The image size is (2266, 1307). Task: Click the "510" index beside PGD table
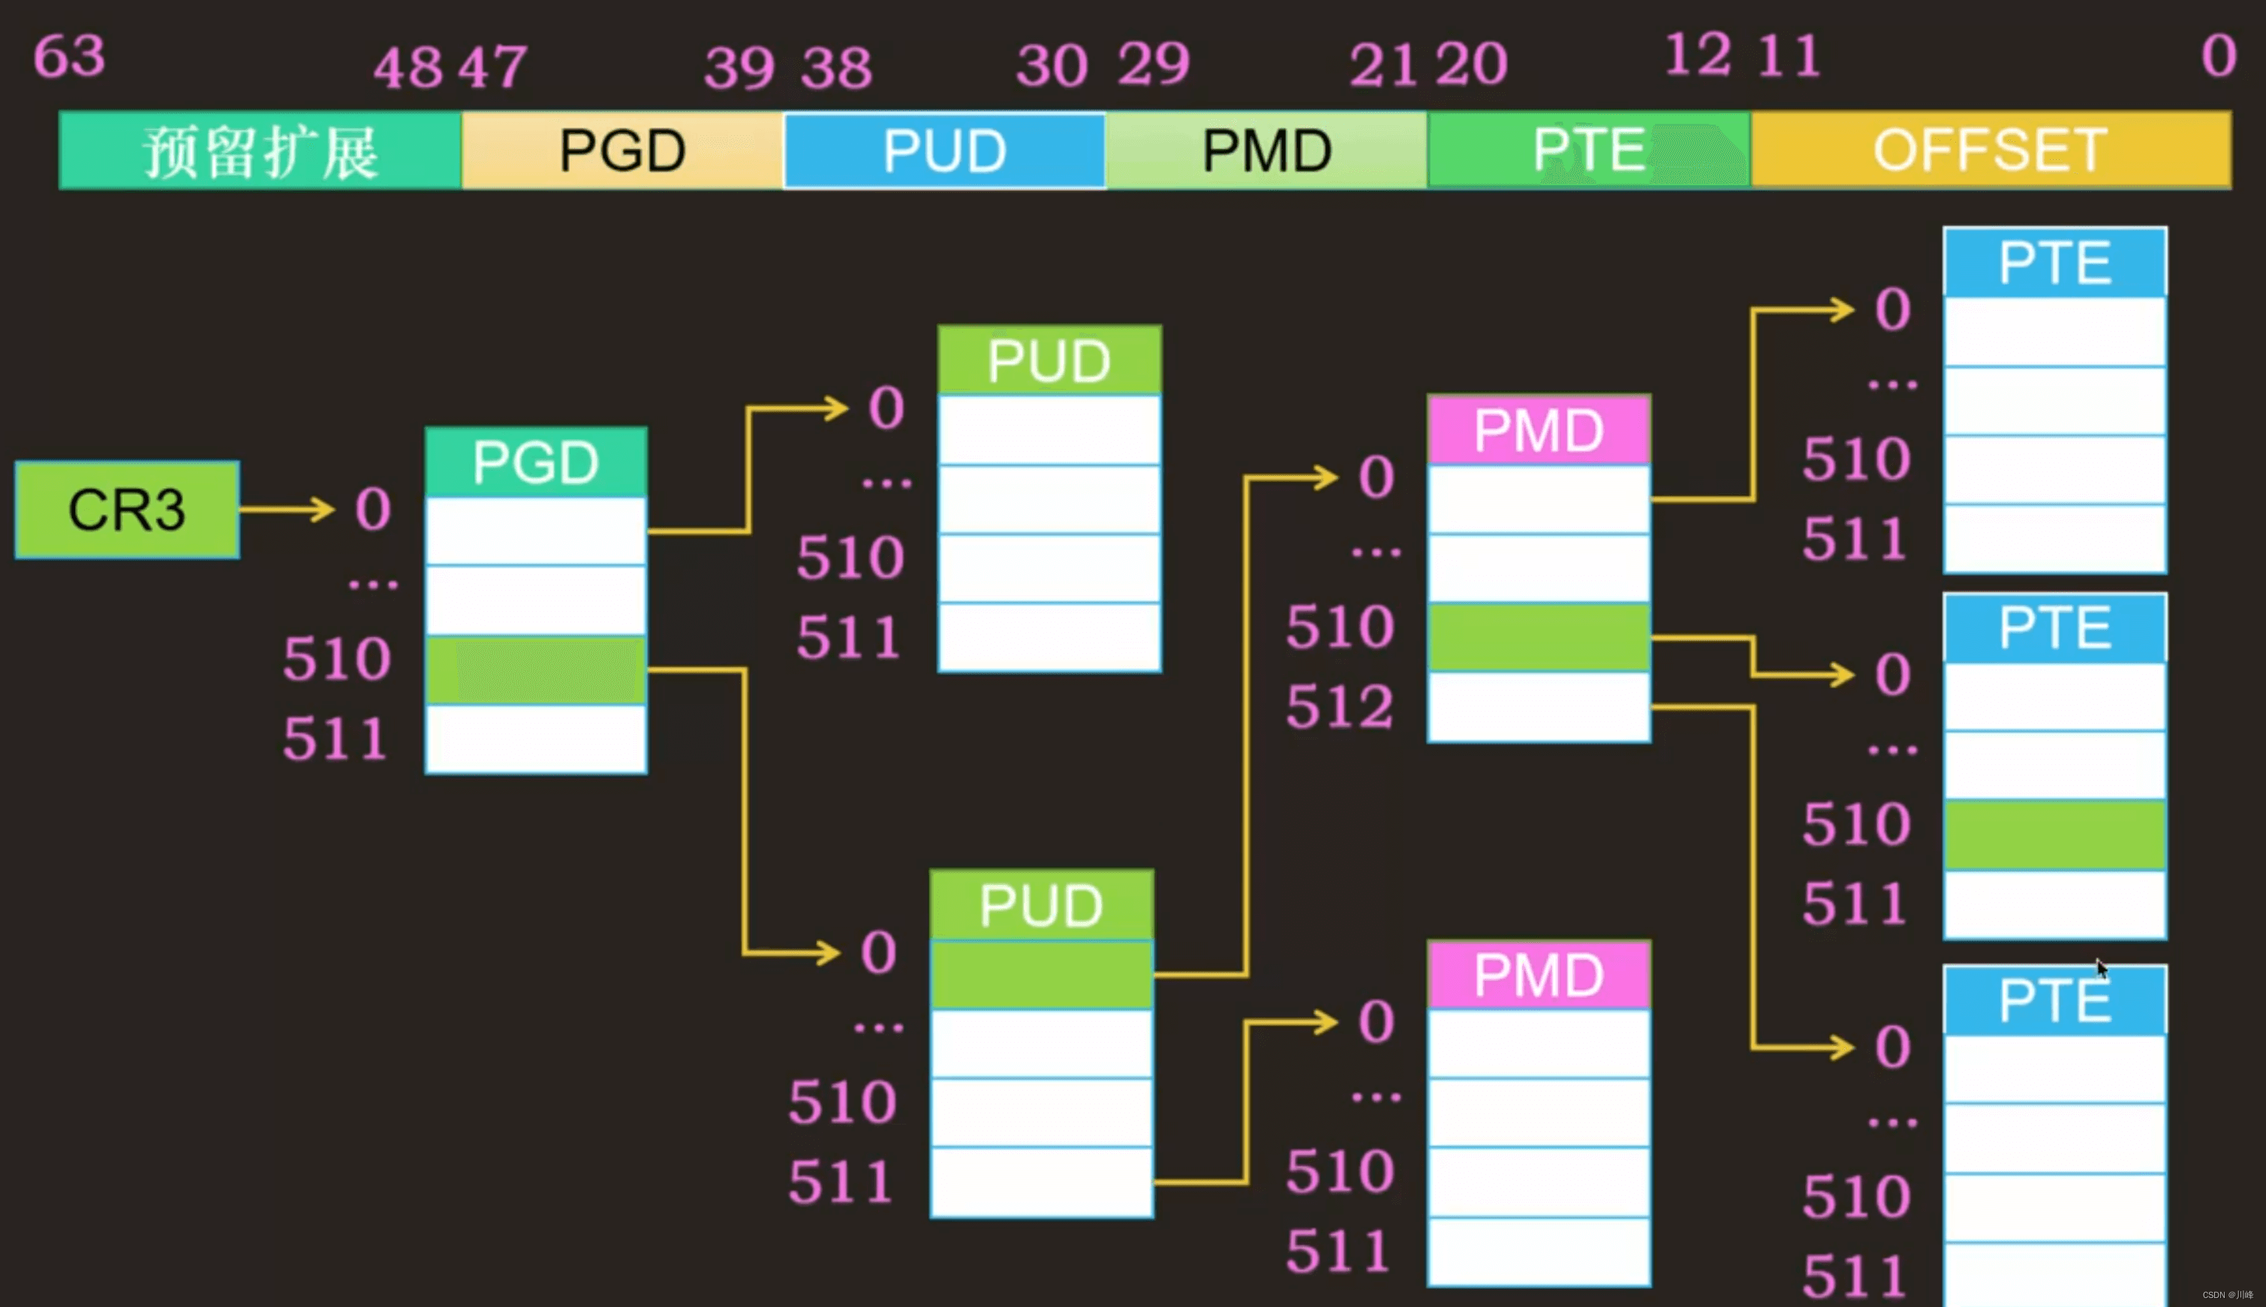pos(338,660)
